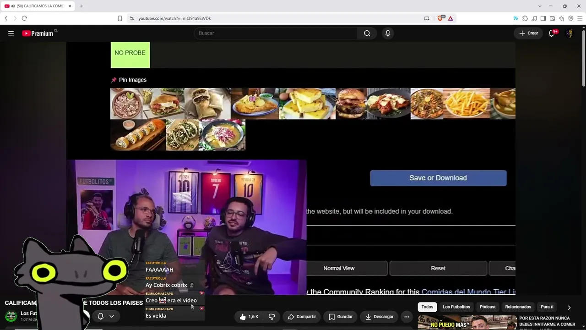
Task: Switch to the CALIFICAMOS LA COMIDA browser tab
Action: click(38, 6)
